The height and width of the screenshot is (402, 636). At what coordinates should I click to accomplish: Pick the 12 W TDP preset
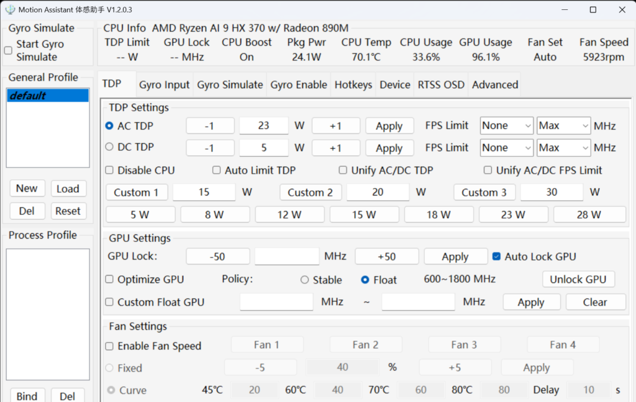pyautogui.click(x=289, y=215)
